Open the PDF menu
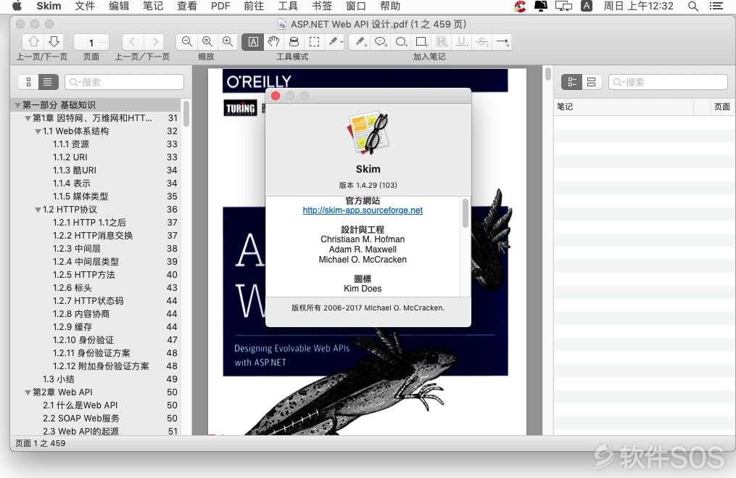Screen dimensions: 736x478 [x=220, y=6]
